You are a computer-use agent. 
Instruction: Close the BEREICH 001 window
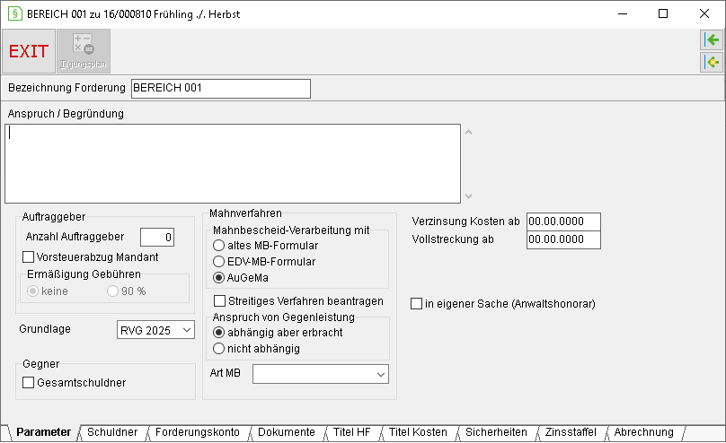pyautogui.click(x=704, y=13)
